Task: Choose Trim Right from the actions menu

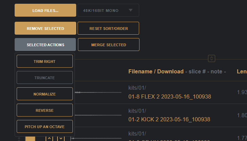Action: point(45,61)
